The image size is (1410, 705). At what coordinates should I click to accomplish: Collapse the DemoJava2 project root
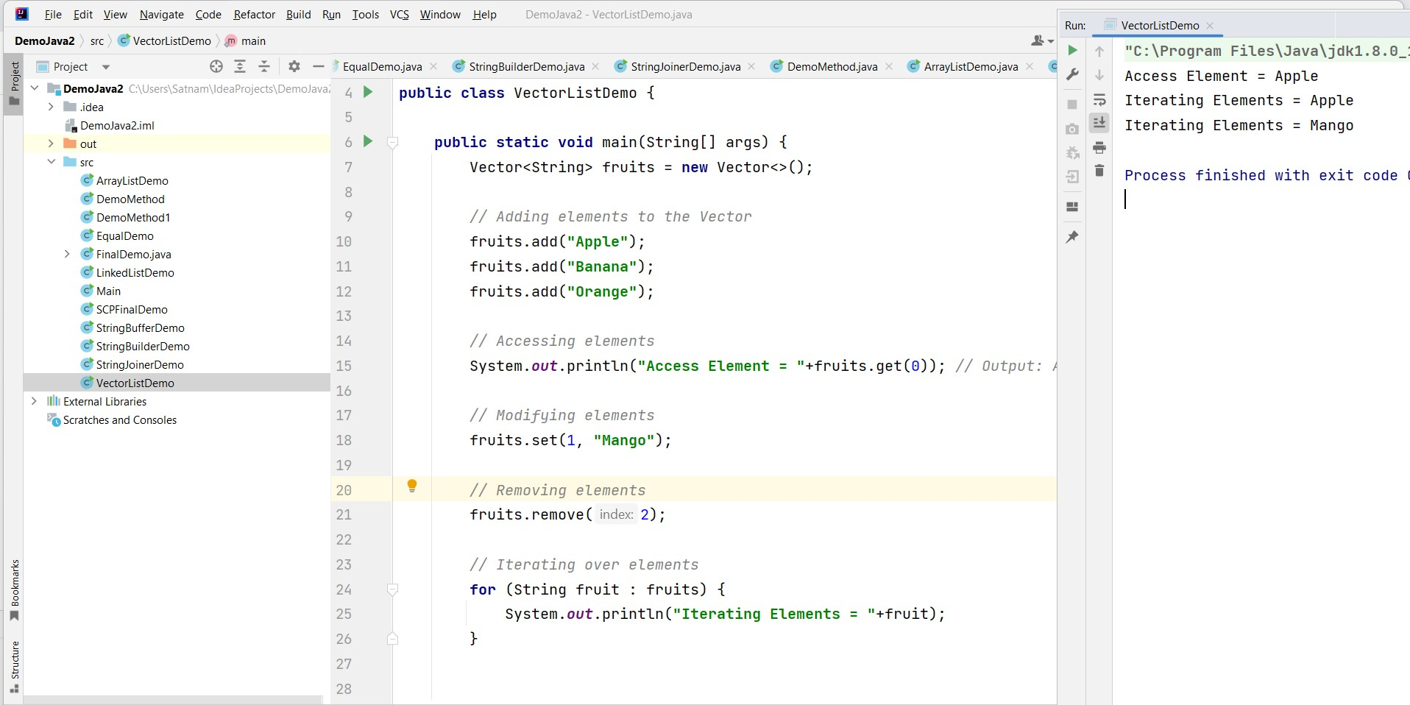coord(35,88)
